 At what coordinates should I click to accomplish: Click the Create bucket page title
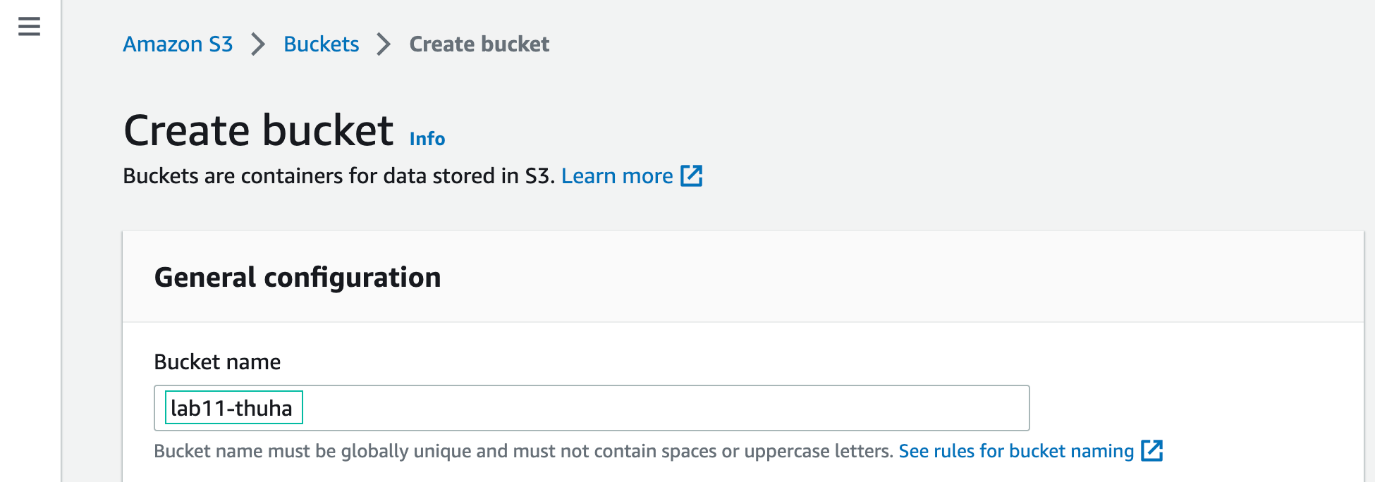click(258, 128)
